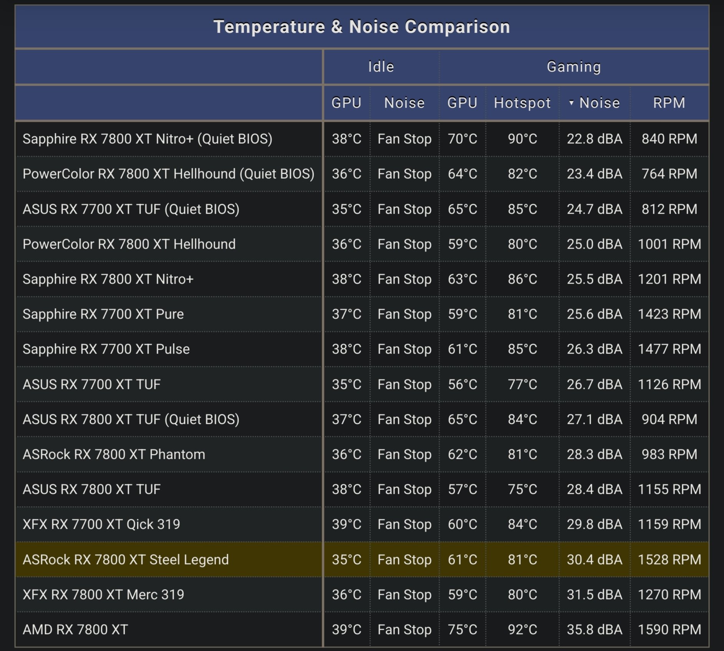This screenshot has width=724, height=651.
Task: Click the 1155 RPM value
Action: click(x=669, y=489)
